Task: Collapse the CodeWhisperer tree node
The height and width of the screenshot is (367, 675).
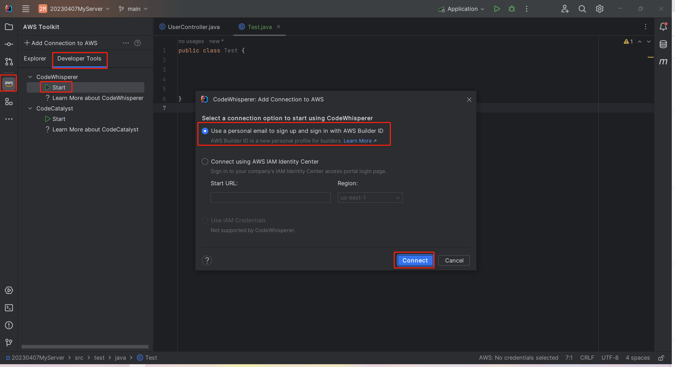Action: coord(30,77)
